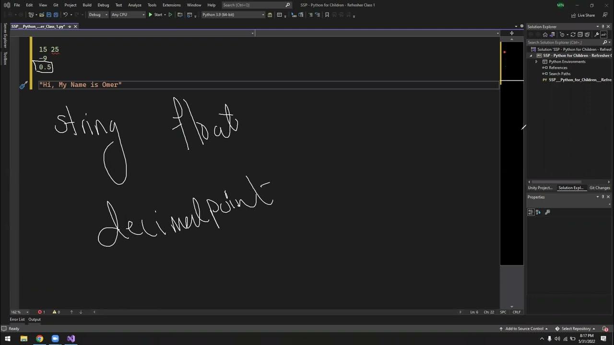Open the Python 3.9 (64-bit) environment dropdown
Viewport: 614px width, 345px height.
coord(233,15)
